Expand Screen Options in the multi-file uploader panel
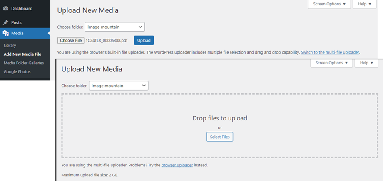The height and width of the screenshot is (181, 383). tap(331, 63)
